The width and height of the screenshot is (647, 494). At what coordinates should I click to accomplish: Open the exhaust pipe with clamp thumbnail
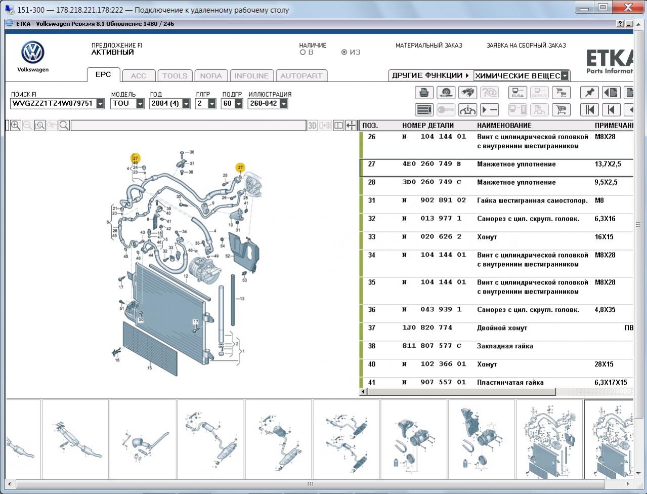[x=143, y=439]
